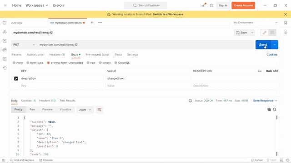Viewport: 291px width, 163px height.
Task: Click the comment mode icon
Action: [x=272, y=33]
